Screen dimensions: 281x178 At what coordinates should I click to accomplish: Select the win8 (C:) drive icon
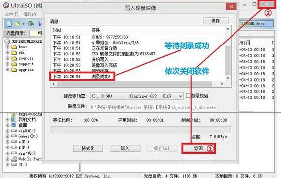[x=14, y=131]
